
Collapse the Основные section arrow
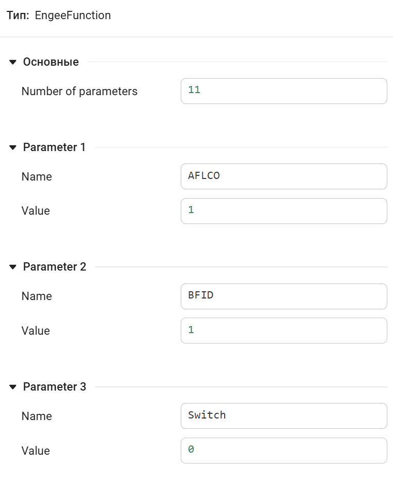tap(13, 62)
